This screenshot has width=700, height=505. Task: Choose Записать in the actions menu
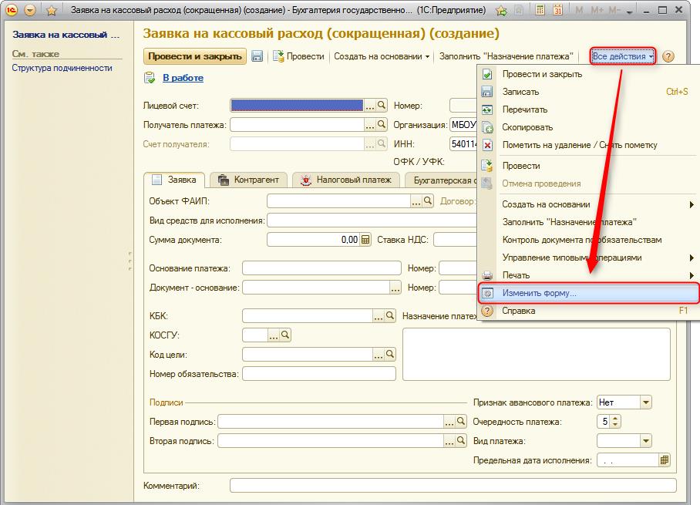coord(587,92)
